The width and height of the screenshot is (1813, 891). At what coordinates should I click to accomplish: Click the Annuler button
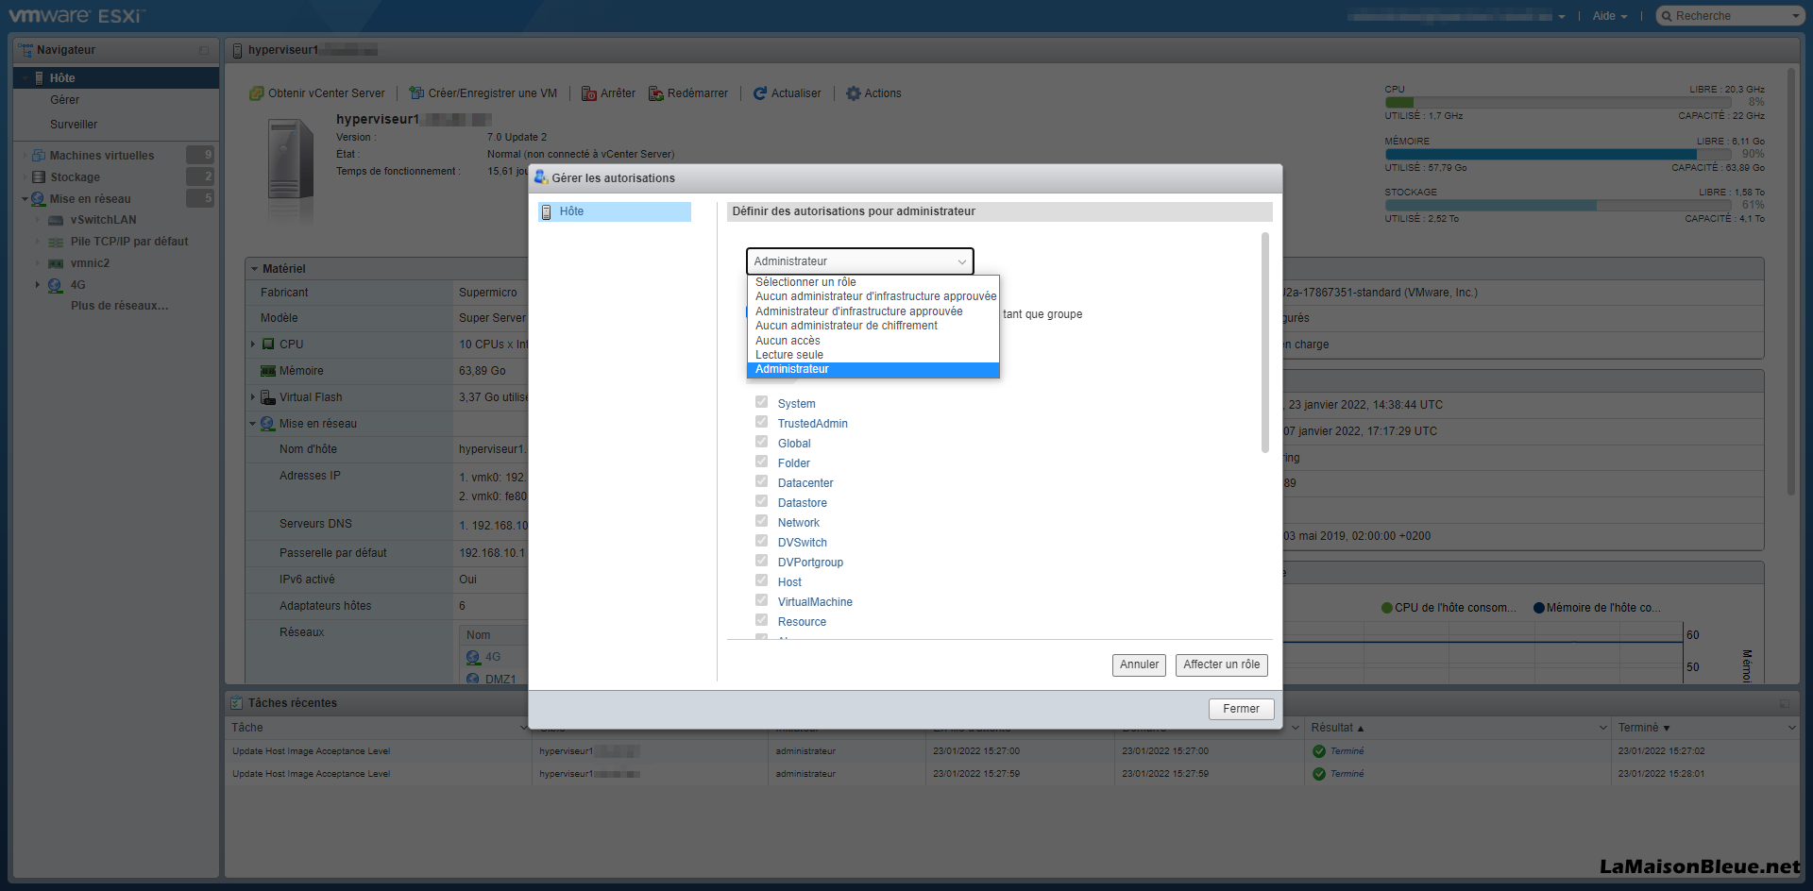(1139, 665)
